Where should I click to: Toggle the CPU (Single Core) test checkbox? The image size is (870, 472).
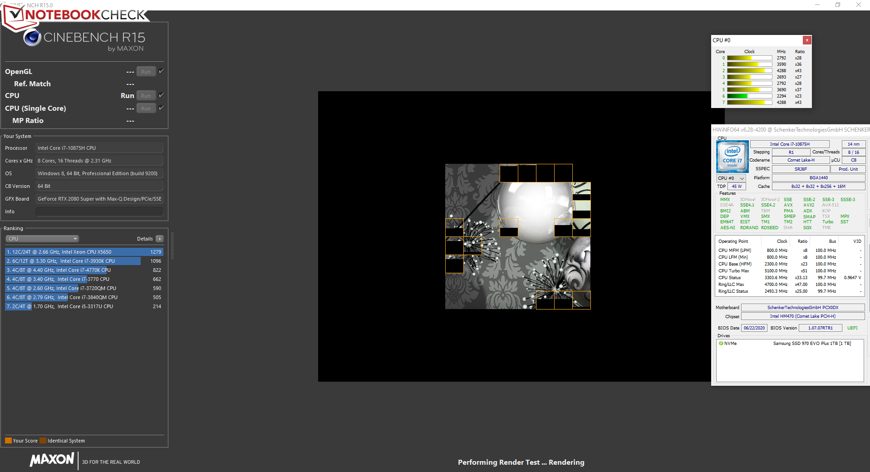click(x=161, y=108)
